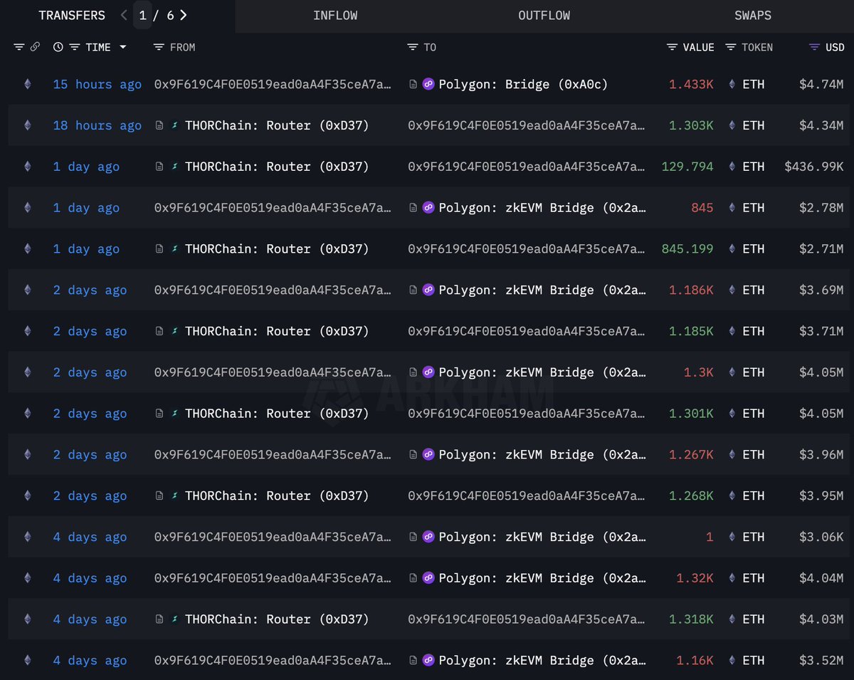Click the 129.794 value cell
This screenshot has height=680, width=854.
click(x=687, y=167)
